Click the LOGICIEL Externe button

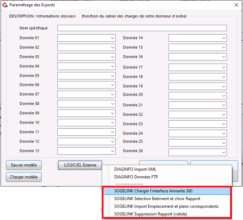(80, 165)
